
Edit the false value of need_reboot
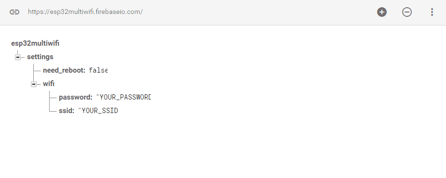click(x=98, y=70)
